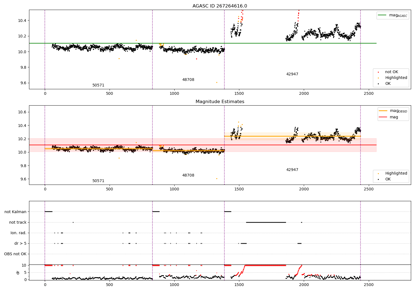The width and height of the screenshot is (415, 291).
Task: Click the 500 x-tick under the top plot
Action: click(x=110, y=93)
